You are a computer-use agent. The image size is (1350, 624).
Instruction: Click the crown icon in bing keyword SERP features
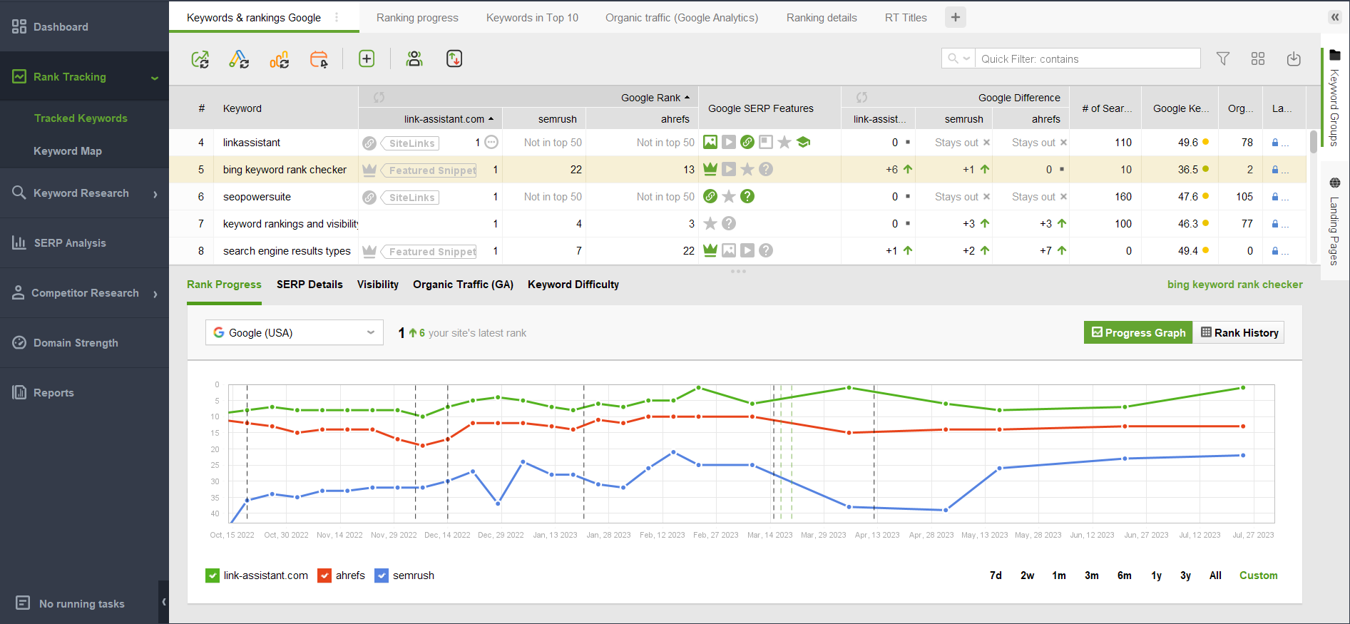(710, 169)
